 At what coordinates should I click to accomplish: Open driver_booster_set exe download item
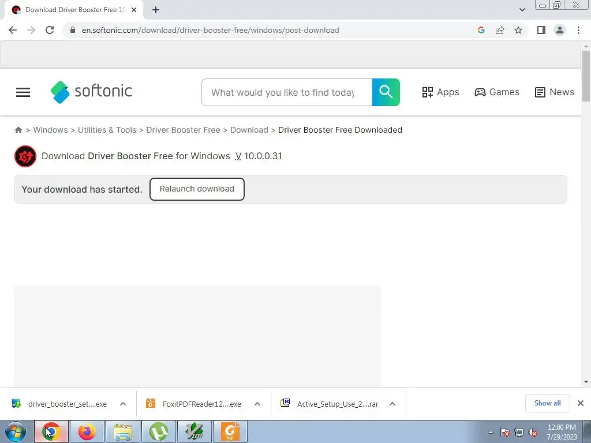[x=60, y=404]
